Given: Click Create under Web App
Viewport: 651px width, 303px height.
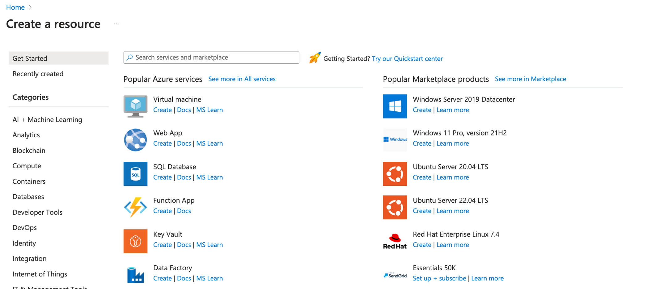Looking at the screenshot, I should click(163, 143).
